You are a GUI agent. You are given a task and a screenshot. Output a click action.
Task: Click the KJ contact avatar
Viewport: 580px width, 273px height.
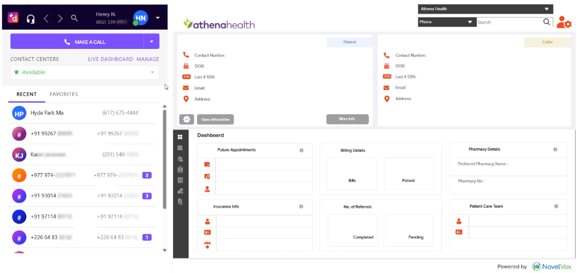(19, 155)
